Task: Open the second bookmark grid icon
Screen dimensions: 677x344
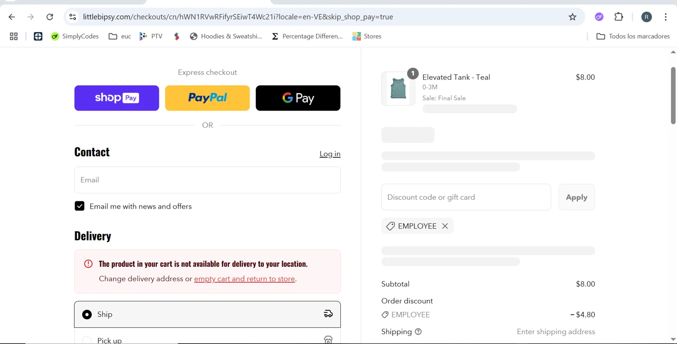Action: 38,37
